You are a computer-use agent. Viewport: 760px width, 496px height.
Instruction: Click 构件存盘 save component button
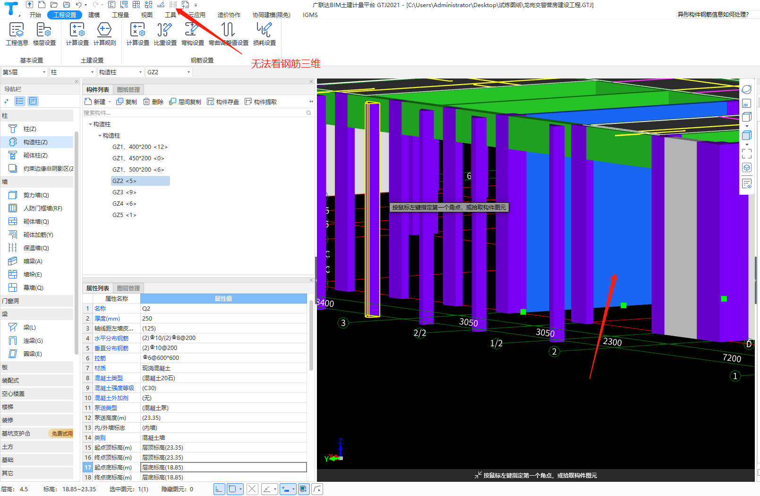(x=223, y=102)
